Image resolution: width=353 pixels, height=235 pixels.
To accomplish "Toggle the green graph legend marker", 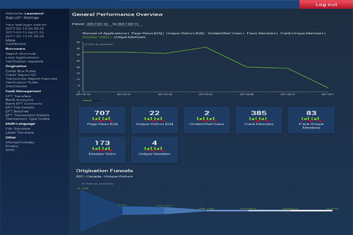I will (x=88, y=101).
